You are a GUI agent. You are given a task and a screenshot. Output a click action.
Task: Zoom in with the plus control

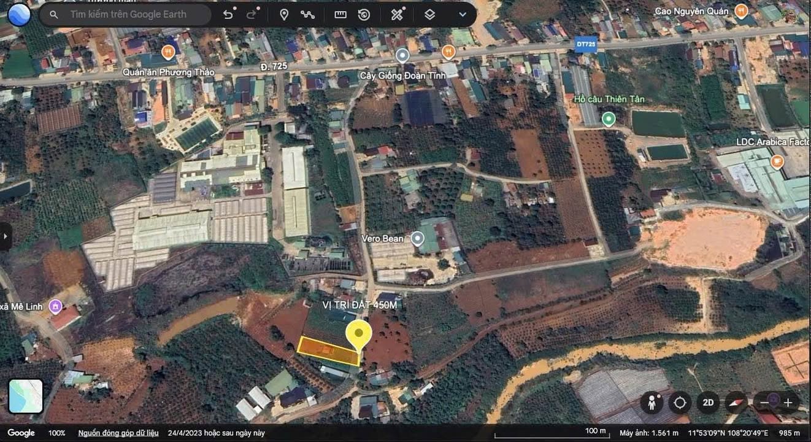788,403
